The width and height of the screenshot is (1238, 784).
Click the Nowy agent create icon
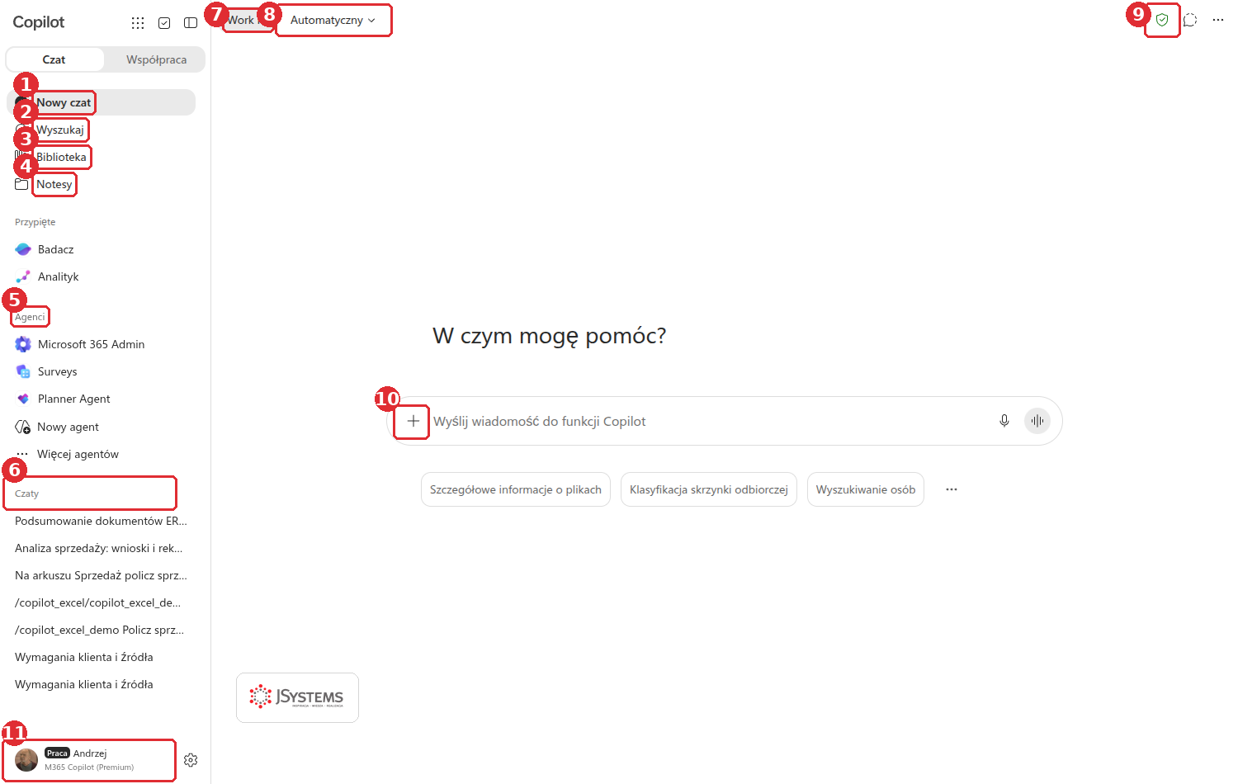pos(23,427)
